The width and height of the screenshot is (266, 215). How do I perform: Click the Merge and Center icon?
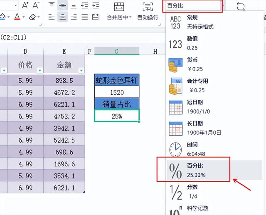pyautogui.click(x=119, y=7)
